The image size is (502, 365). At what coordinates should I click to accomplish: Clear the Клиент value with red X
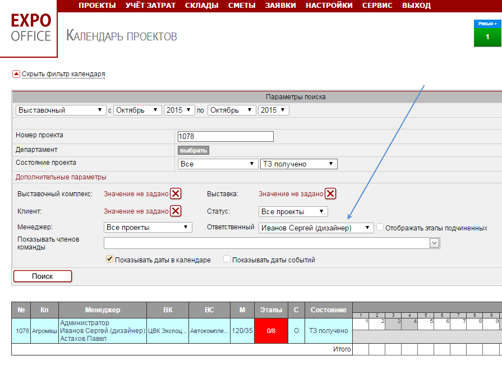(176, 211)
